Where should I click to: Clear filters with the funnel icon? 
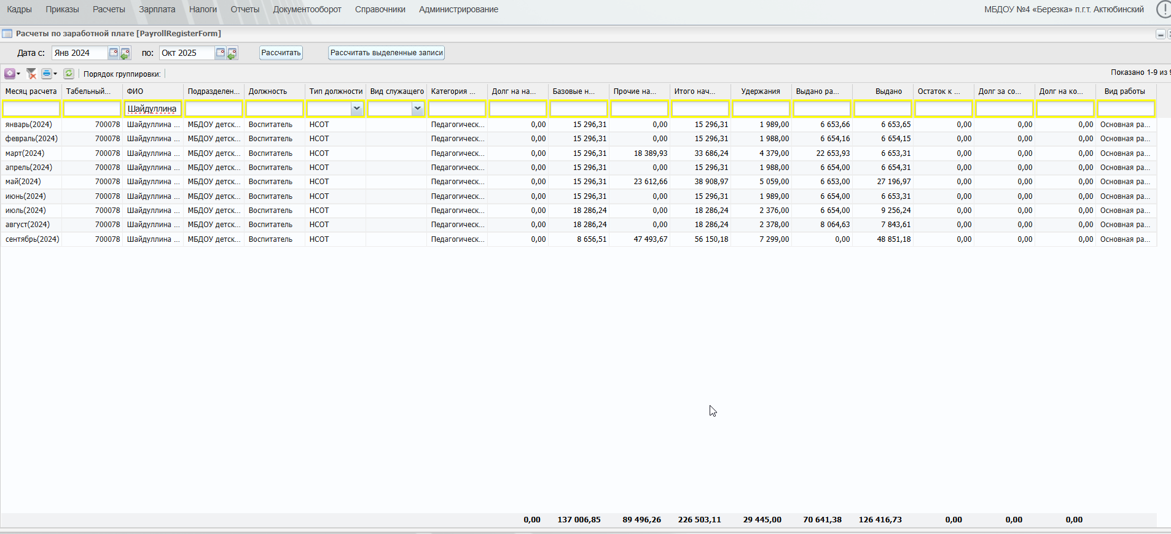click(x=31, y=74)
